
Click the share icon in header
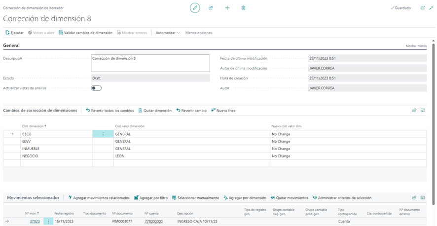(211, 8)
